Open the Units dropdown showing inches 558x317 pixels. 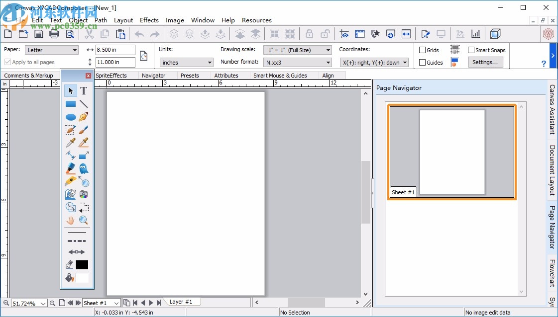(x=186, y=62)
